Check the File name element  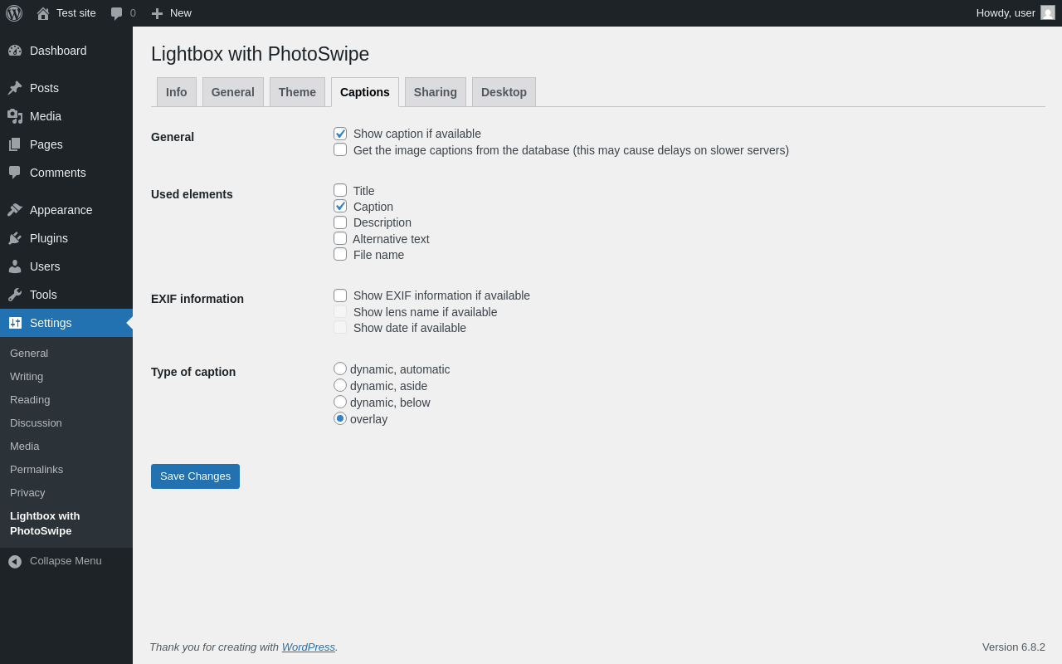coord(340,254)
